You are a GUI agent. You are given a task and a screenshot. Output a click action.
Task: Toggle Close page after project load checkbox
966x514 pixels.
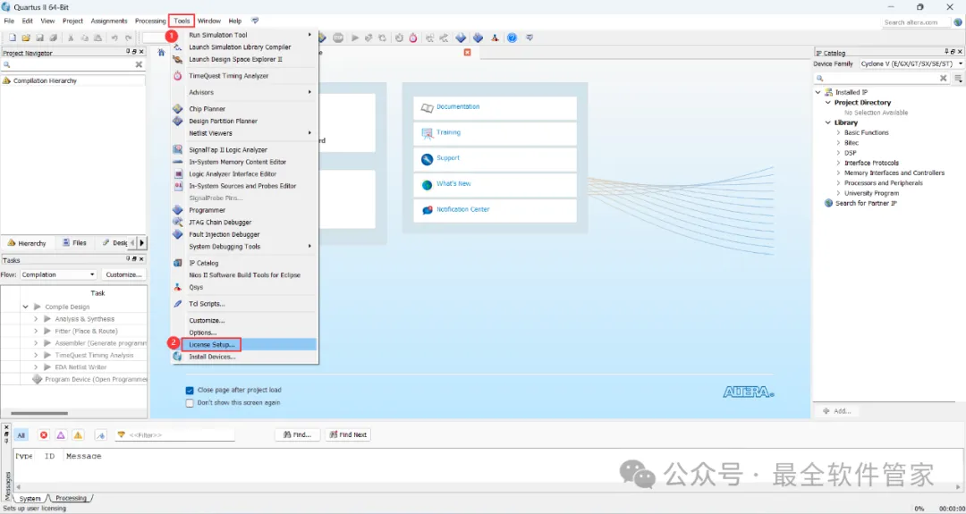(x=190, y=391)
